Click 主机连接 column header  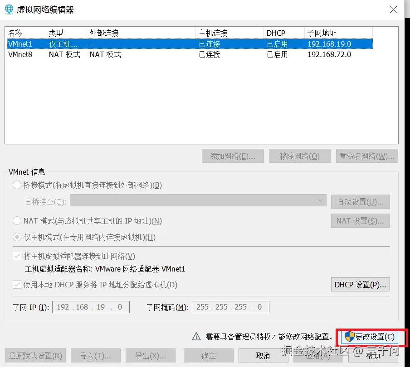point(229,33)
